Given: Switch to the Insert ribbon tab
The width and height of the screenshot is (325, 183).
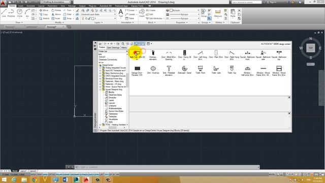Looking at the screenshot, I should (21, 6).
